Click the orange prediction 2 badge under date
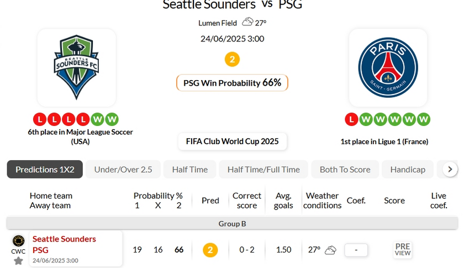 pyautogui.click(x=232, y=59)
